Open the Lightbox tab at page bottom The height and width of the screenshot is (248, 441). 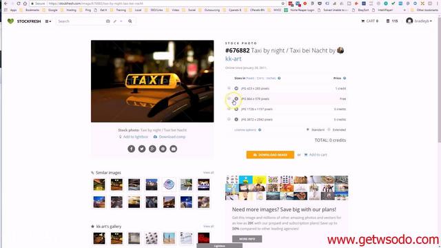pos(219,246)
